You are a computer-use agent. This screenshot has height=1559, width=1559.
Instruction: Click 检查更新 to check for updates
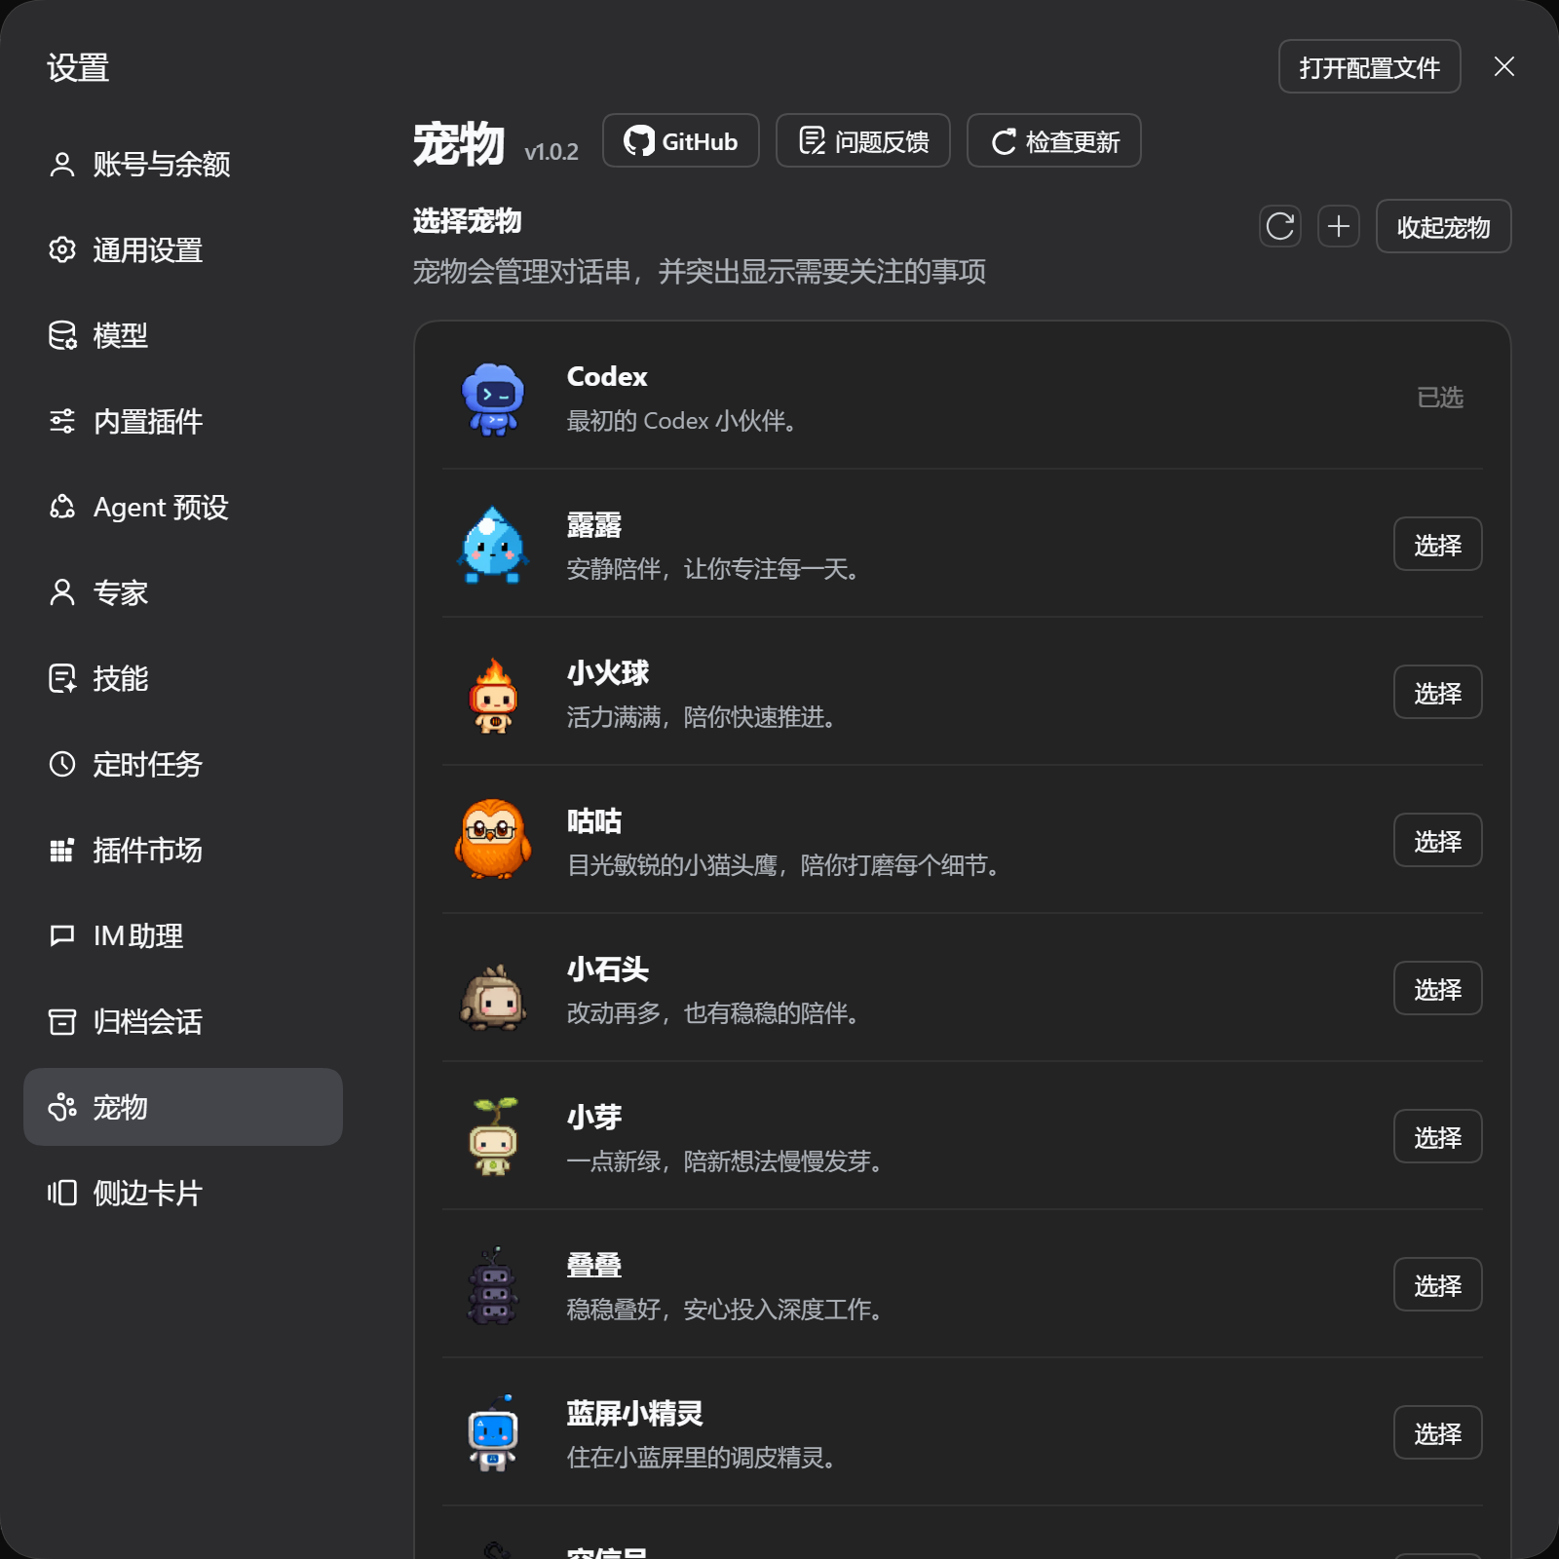click(1053, 140)
